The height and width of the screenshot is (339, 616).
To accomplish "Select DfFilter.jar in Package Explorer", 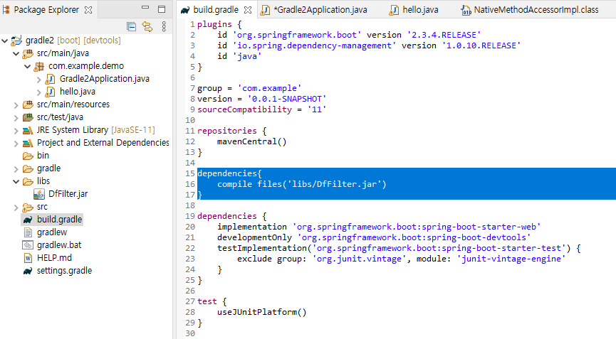I will tap(68, 194).
